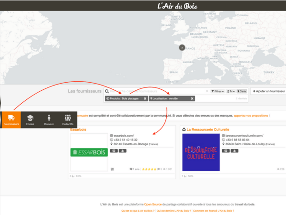Click the map cluster marker over France
This screenshot has width=286, height=215.
(x=181, y=47)
